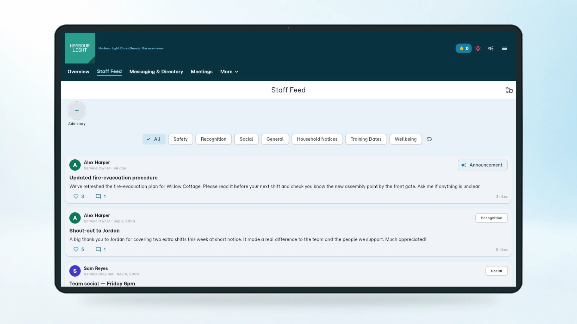The image size is (577, 324).
Task: Click Alex Harper's avatar on the fire-evacuation post
Action: 75,165
